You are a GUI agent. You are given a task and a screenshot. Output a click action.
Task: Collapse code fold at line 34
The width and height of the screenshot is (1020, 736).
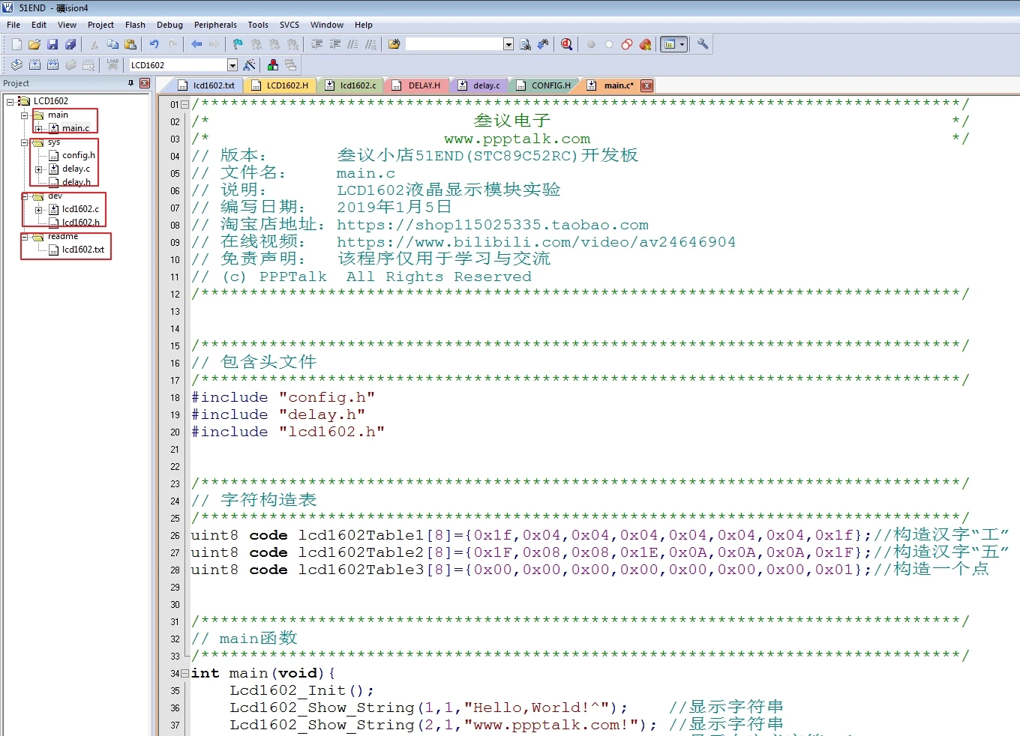(184, 674)
